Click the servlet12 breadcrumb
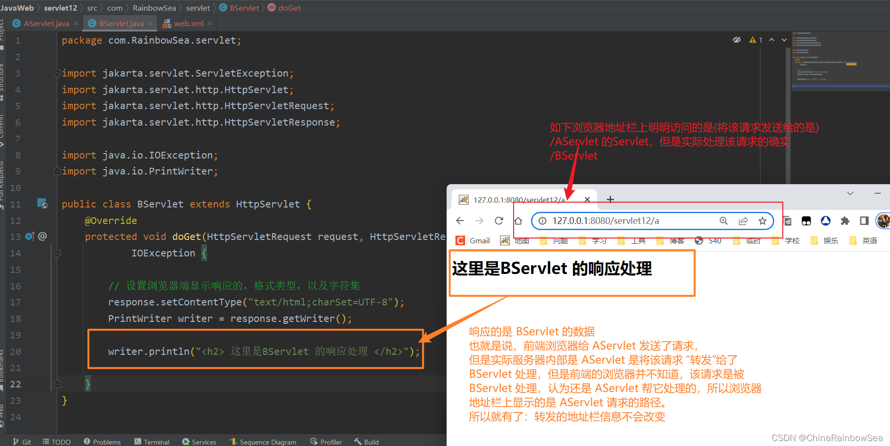The image size is (890, 446). click(x=61, y=8)
